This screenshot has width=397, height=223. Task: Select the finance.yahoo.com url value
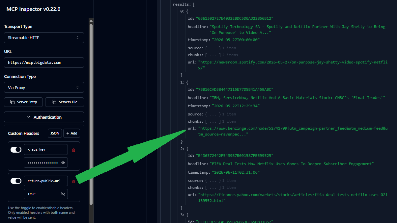click(293, 198)
